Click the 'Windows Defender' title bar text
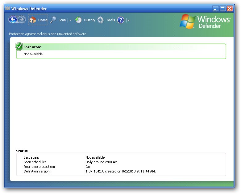 [29, 9]
